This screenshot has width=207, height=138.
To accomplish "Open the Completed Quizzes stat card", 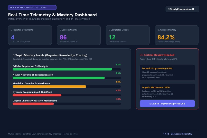I will 128,35.
